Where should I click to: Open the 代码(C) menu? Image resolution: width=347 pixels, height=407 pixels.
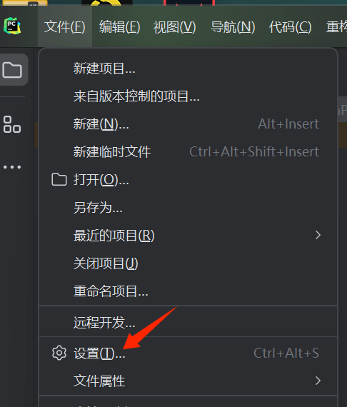(290, 27)
